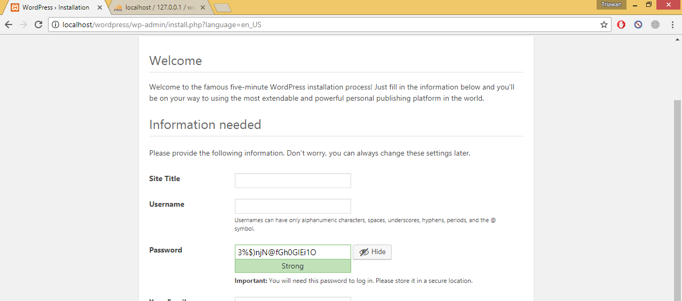Focus the Username text field
Viewport: 682px width, 301px height.
(292, 206)
